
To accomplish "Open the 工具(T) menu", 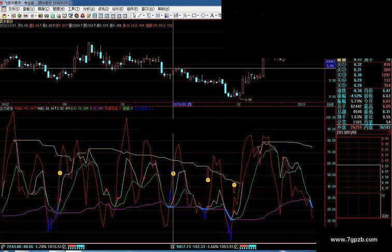I will pyautogui.click(x=74, y=9).
